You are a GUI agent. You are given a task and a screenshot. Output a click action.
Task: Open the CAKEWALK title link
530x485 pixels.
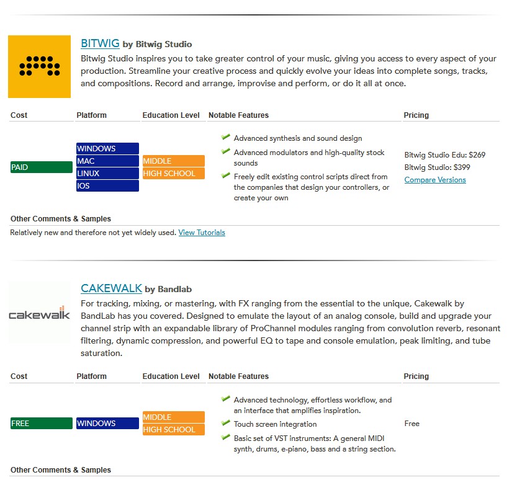click(x=111, y=288)
